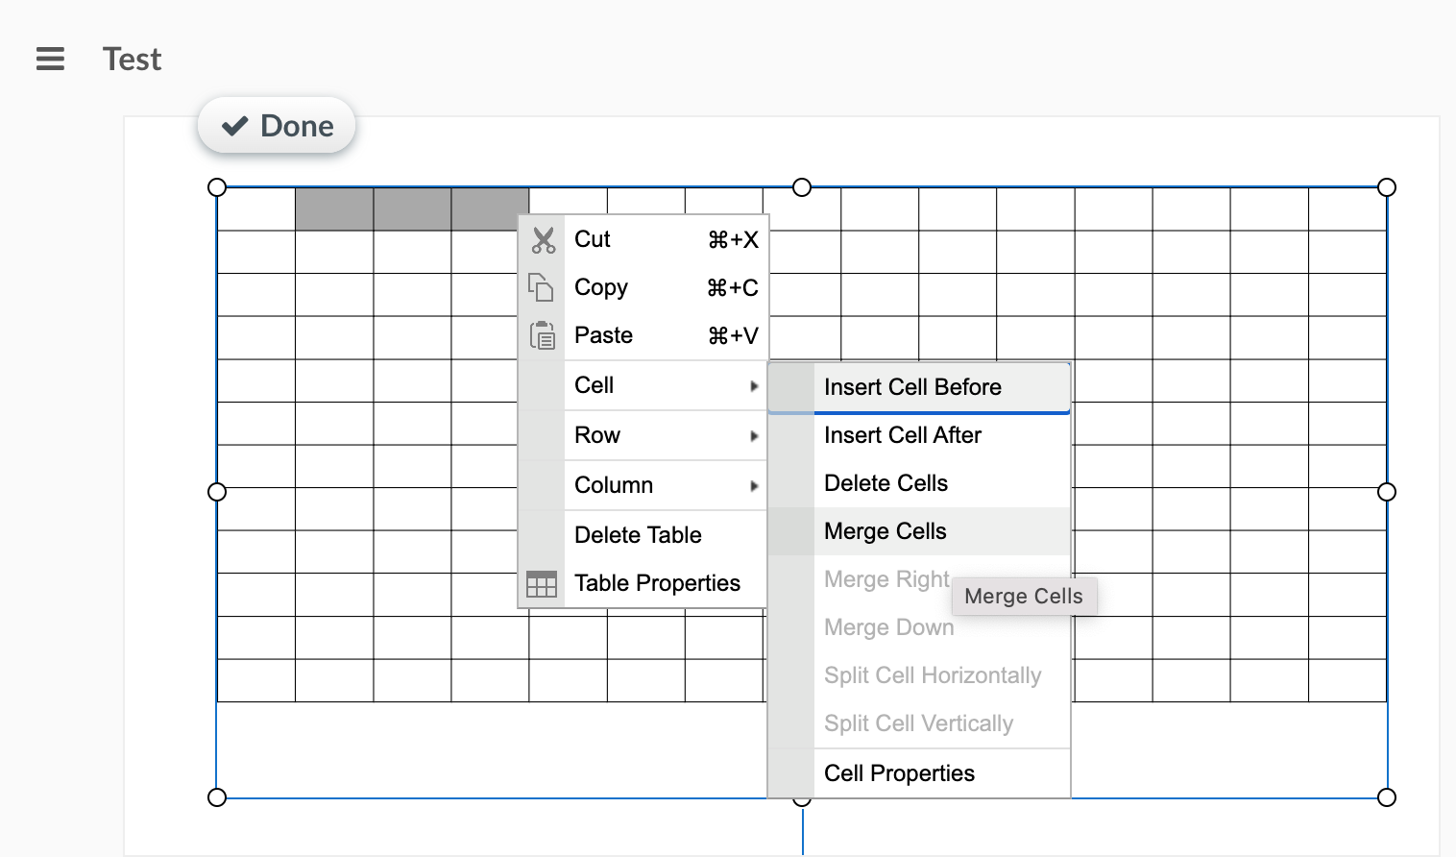Choose Cut from the context menu
The width and height of the screenshot is (1456, 857).
coord(643,239)
